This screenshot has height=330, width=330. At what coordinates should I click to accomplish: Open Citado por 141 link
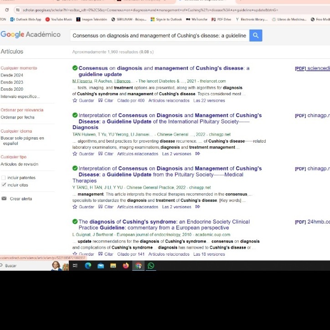tap(131, 254)
